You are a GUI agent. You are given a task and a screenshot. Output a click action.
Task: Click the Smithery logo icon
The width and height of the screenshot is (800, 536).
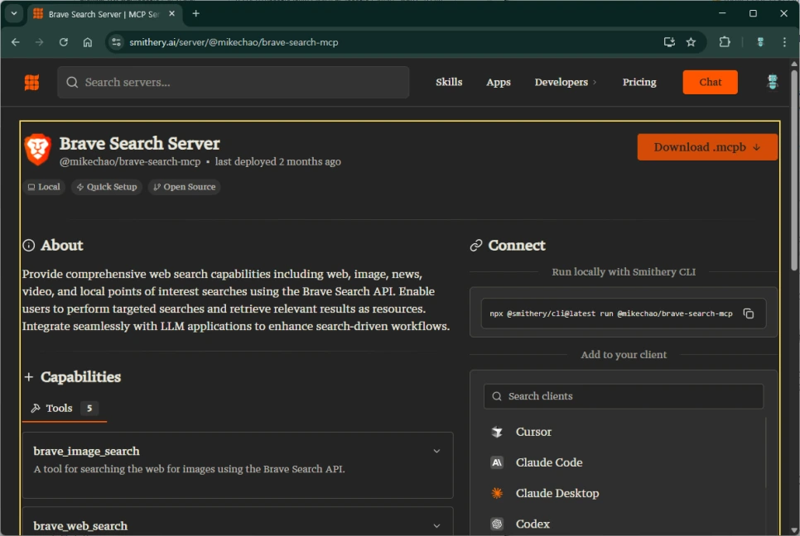point(31,82)
